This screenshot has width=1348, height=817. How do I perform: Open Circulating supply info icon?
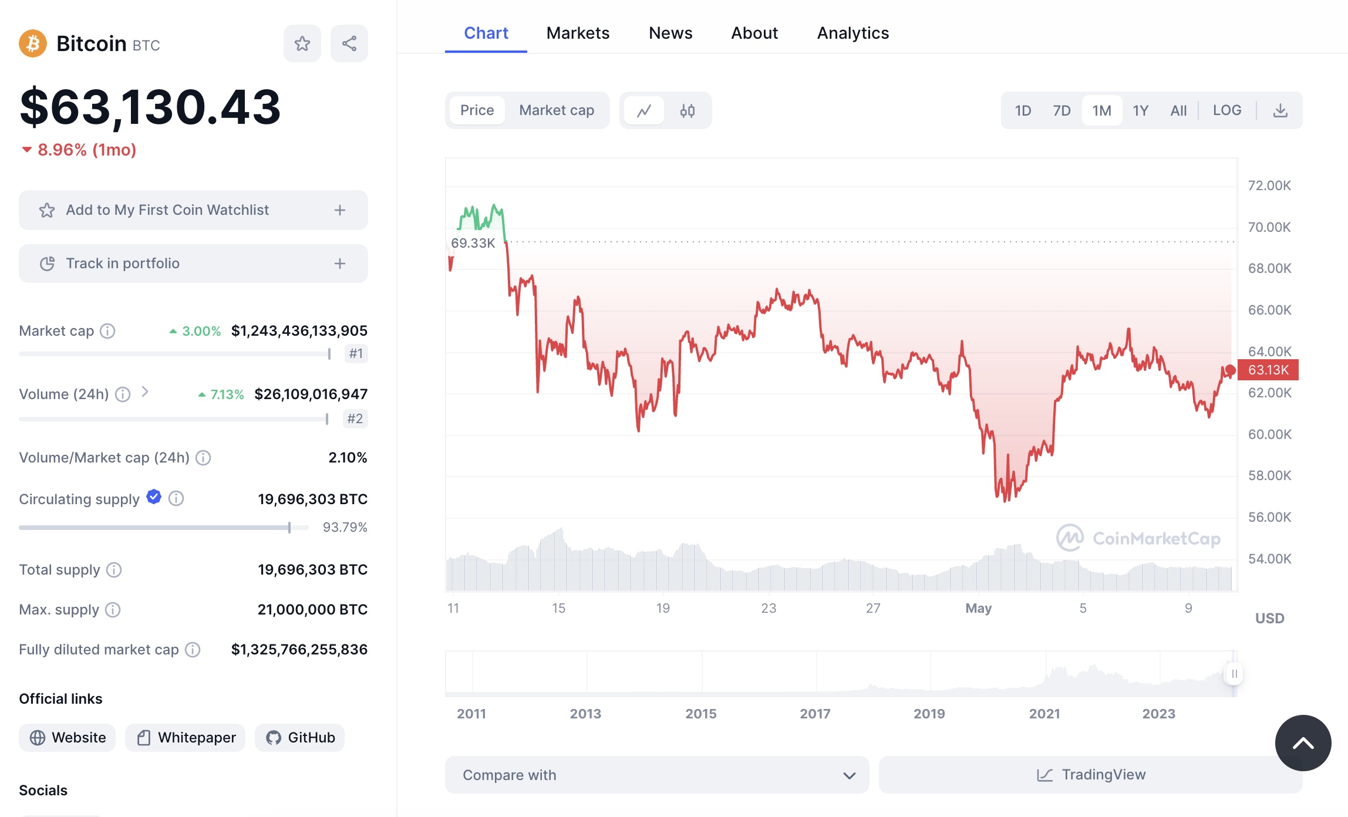[176, 498]
